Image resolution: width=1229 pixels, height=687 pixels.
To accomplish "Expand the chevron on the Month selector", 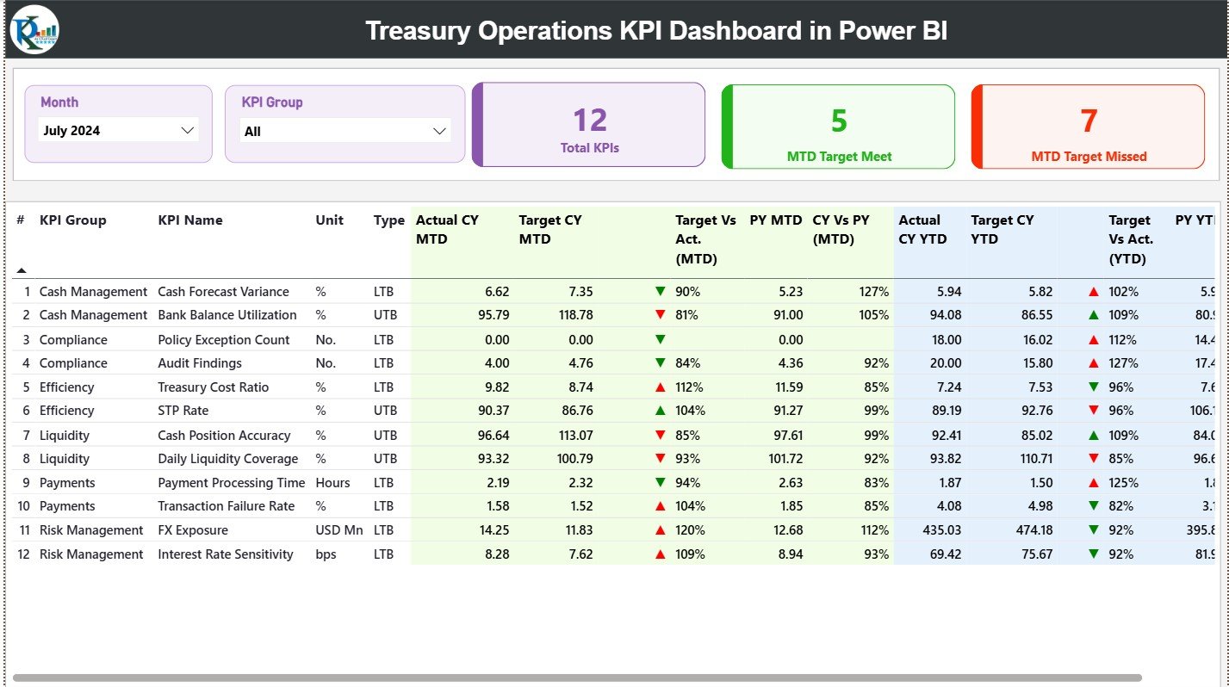I will (x=189, y=130).
